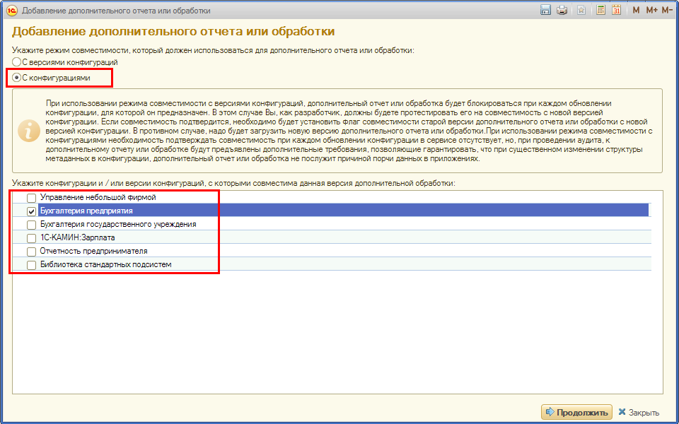Viewport: 679px width, 424px height.
Task: Click the 'Закрыть' button
Action: [x=639, y=412]
